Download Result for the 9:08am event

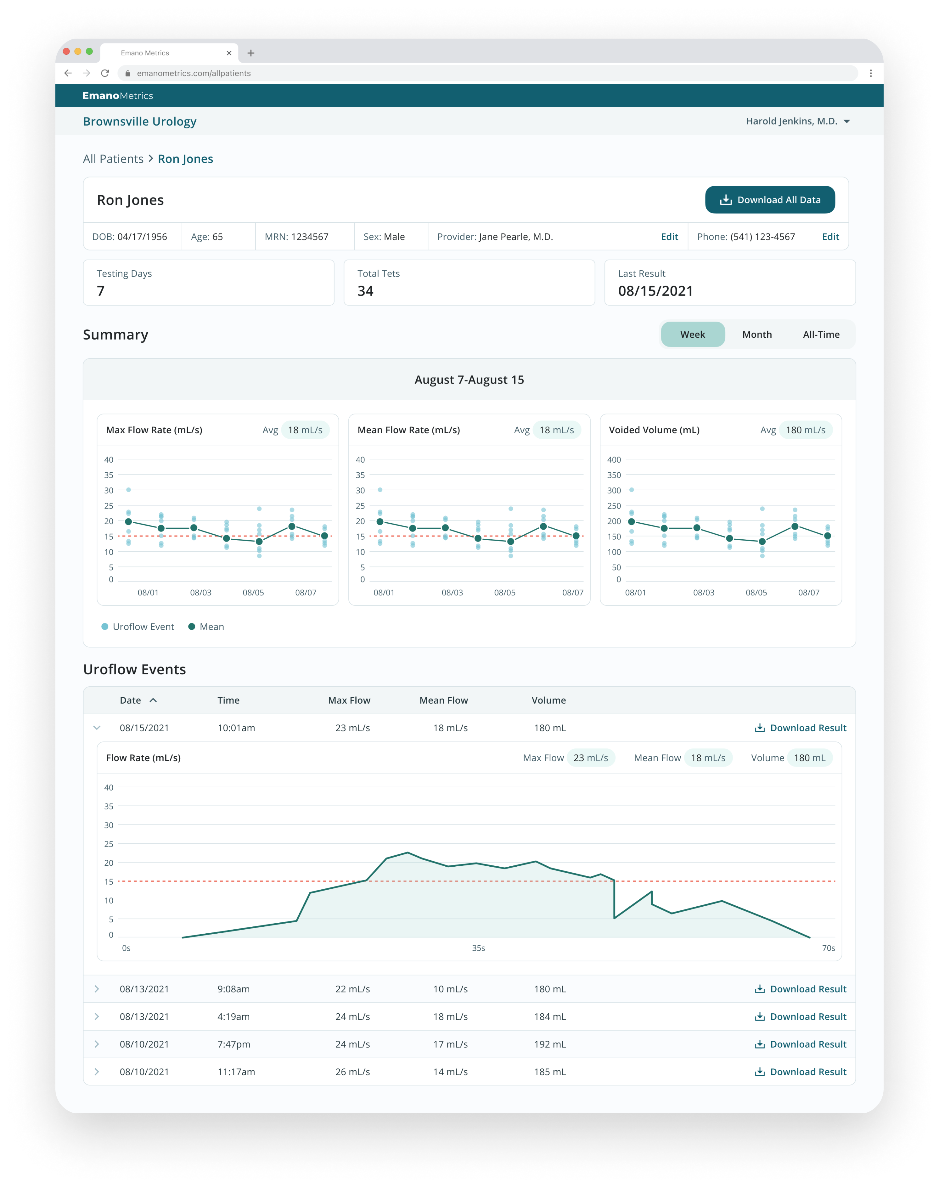click(x=801, y=989)
